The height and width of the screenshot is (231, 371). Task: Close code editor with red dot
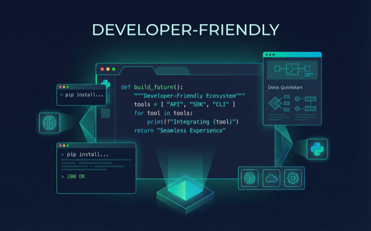pyautogui.click(x=102, y=69)
